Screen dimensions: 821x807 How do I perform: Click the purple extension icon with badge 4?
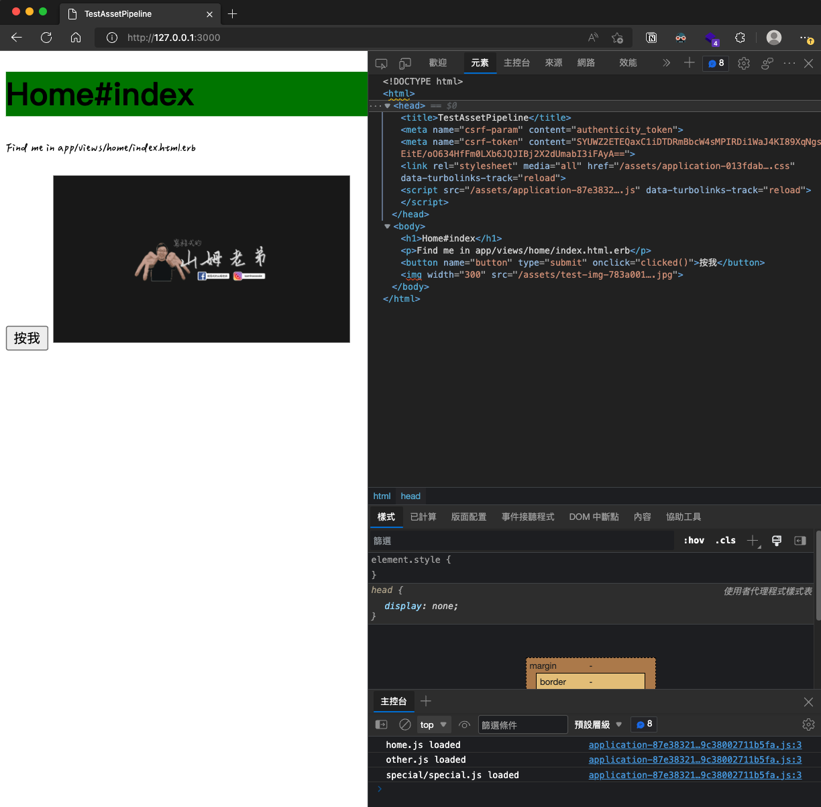712,38
